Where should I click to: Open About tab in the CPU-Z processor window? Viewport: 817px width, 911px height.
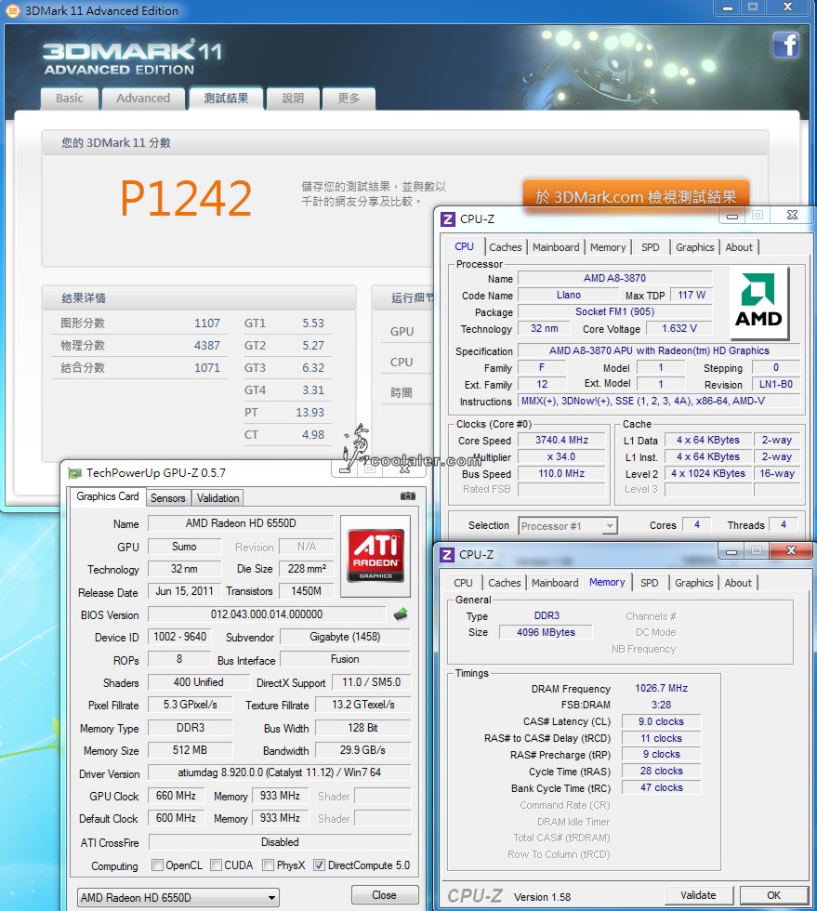coord(739,247)
